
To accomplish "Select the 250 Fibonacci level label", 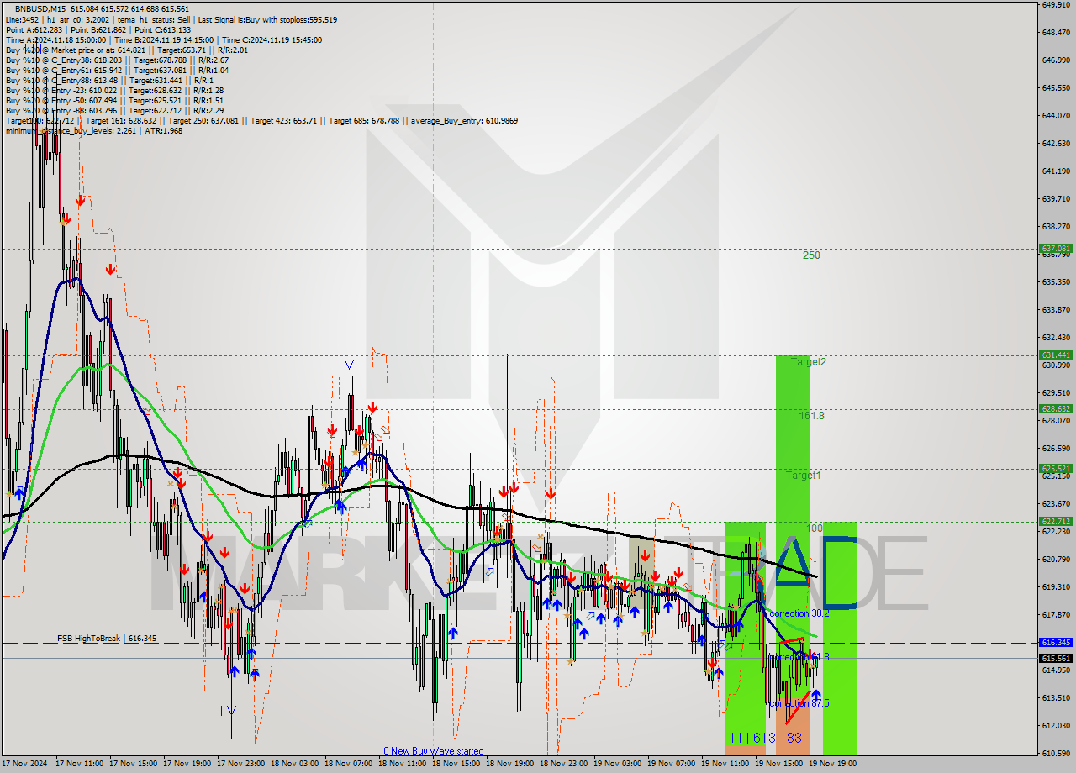I will (x=811, y=255).
